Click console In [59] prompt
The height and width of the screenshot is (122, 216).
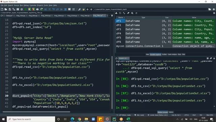point(123,108)
